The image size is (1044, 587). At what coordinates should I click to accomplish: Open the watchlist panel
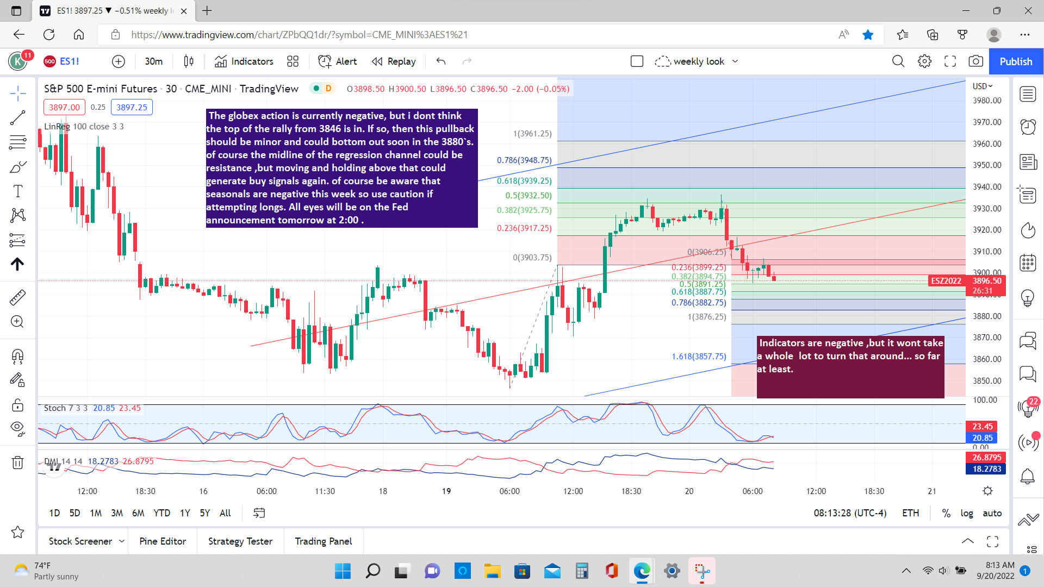tap(1028, 94)
